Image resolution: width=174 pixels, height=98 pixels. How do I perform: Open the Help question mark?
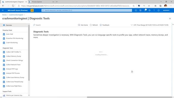(154, 10)
